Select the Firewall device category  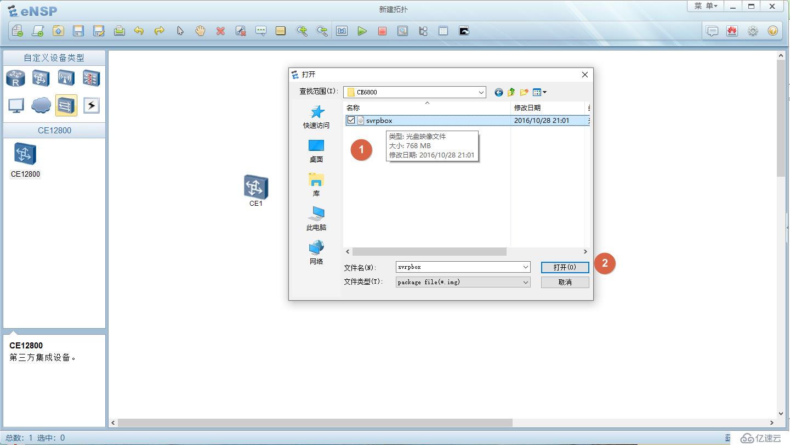[92, 78]
